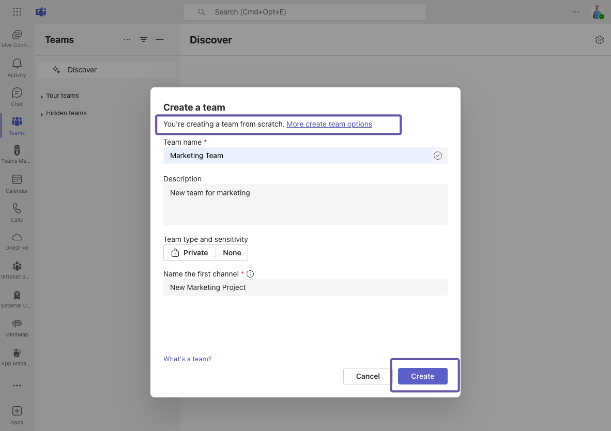
Task: Click the "Teams" panel heading
Action: click(59, 40)
